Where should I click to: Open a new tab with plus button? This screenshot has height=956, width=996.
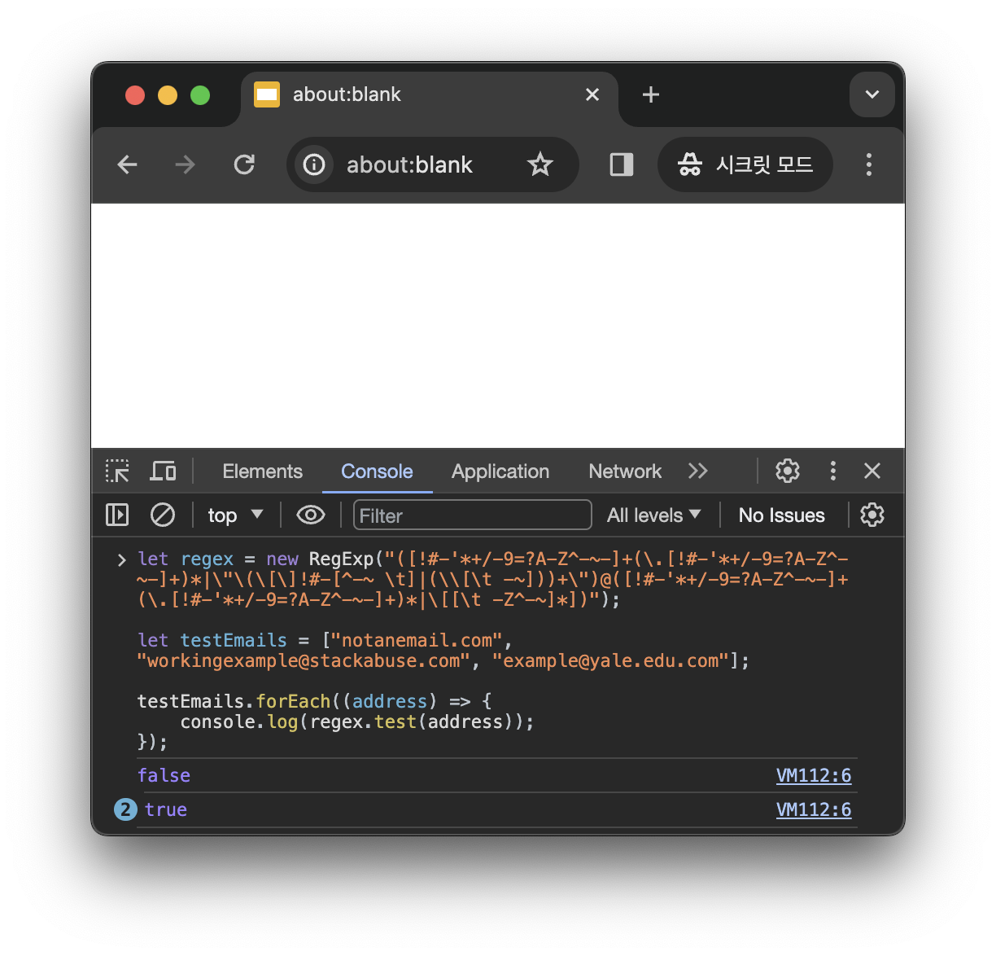point(651,94)
